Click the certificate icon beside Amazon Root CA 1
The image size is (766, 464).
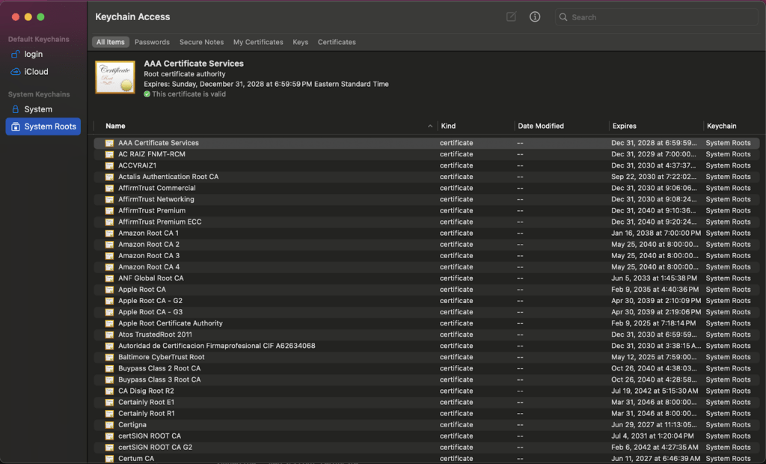click(109, 233)
